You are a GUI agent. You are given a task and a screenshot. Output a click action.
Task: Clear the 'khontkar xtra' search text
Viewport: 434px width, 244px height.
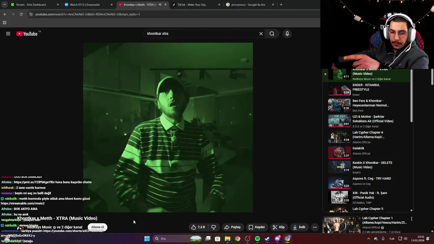click(261, 34)
